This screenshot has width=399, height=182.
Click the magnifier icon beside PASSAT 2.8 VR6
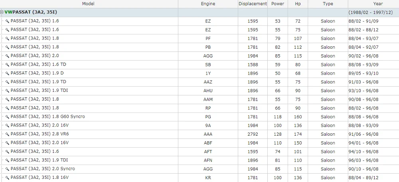7,134
